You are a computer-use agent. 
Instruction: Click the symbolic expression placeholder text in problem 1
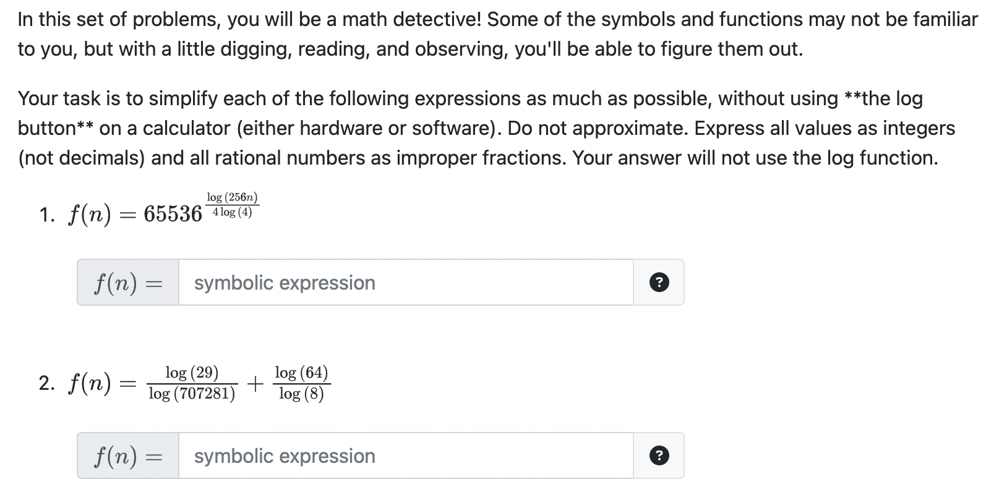point(284,282)
